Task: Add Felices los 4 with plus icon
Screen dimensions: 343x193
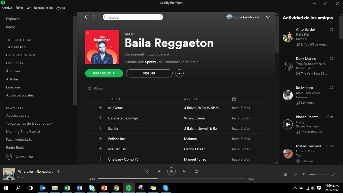Action: click(100, 139)
